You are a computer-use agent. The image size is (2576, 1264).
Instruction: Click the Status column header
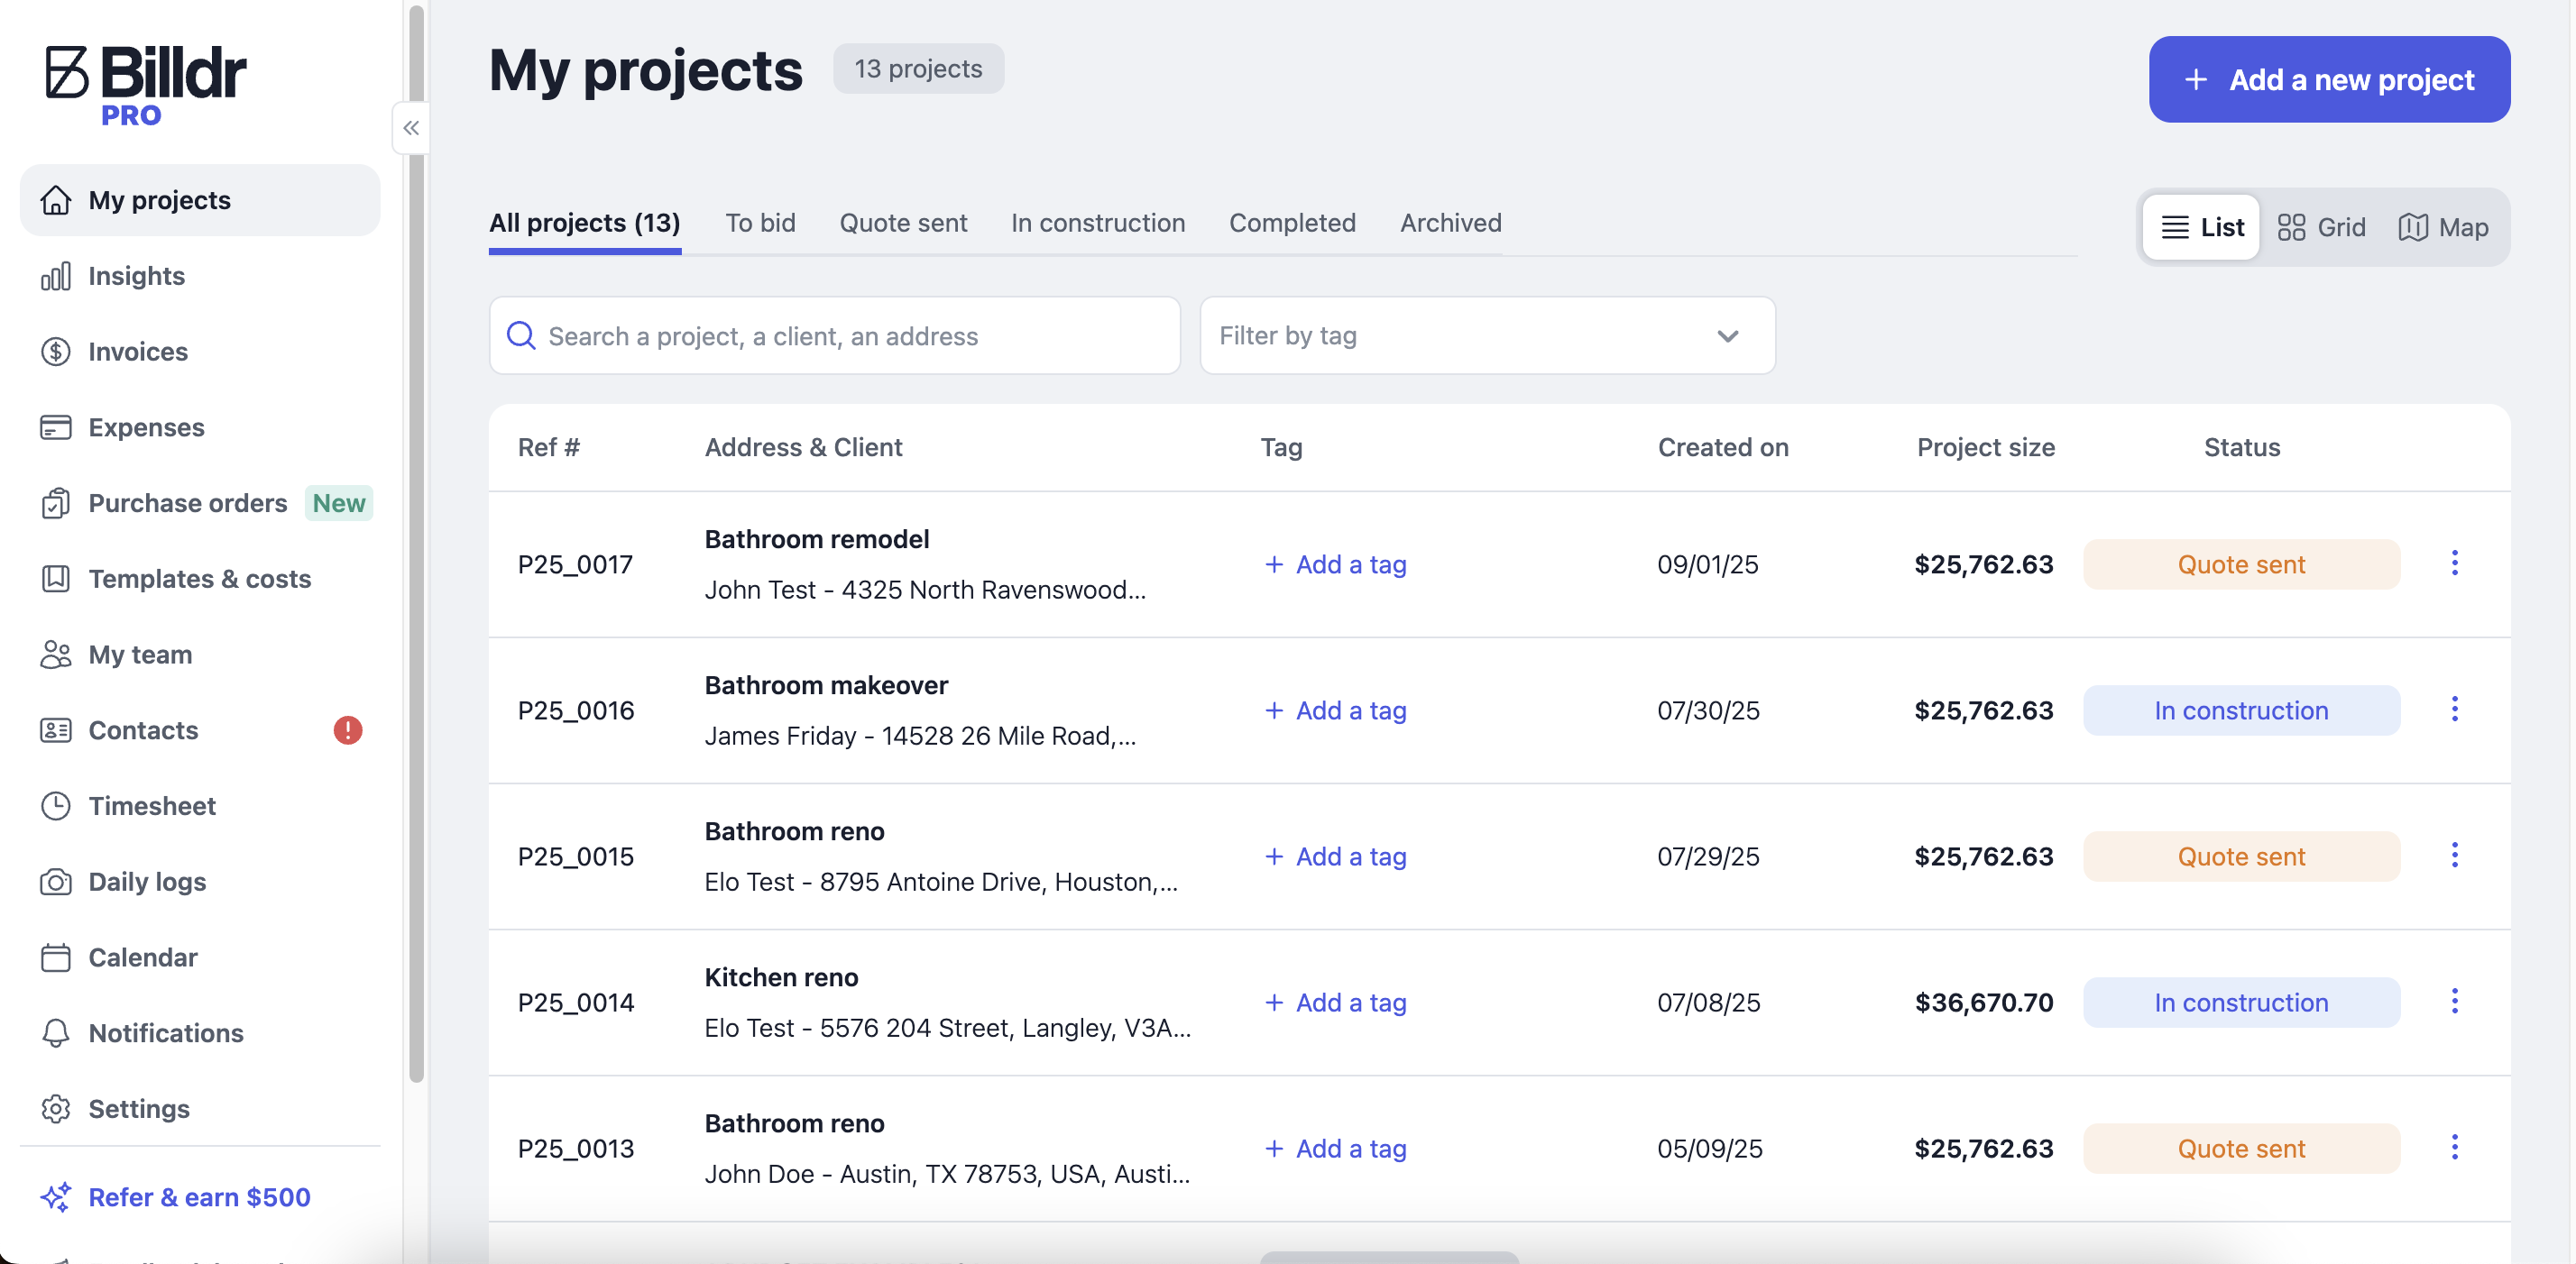2241,448
